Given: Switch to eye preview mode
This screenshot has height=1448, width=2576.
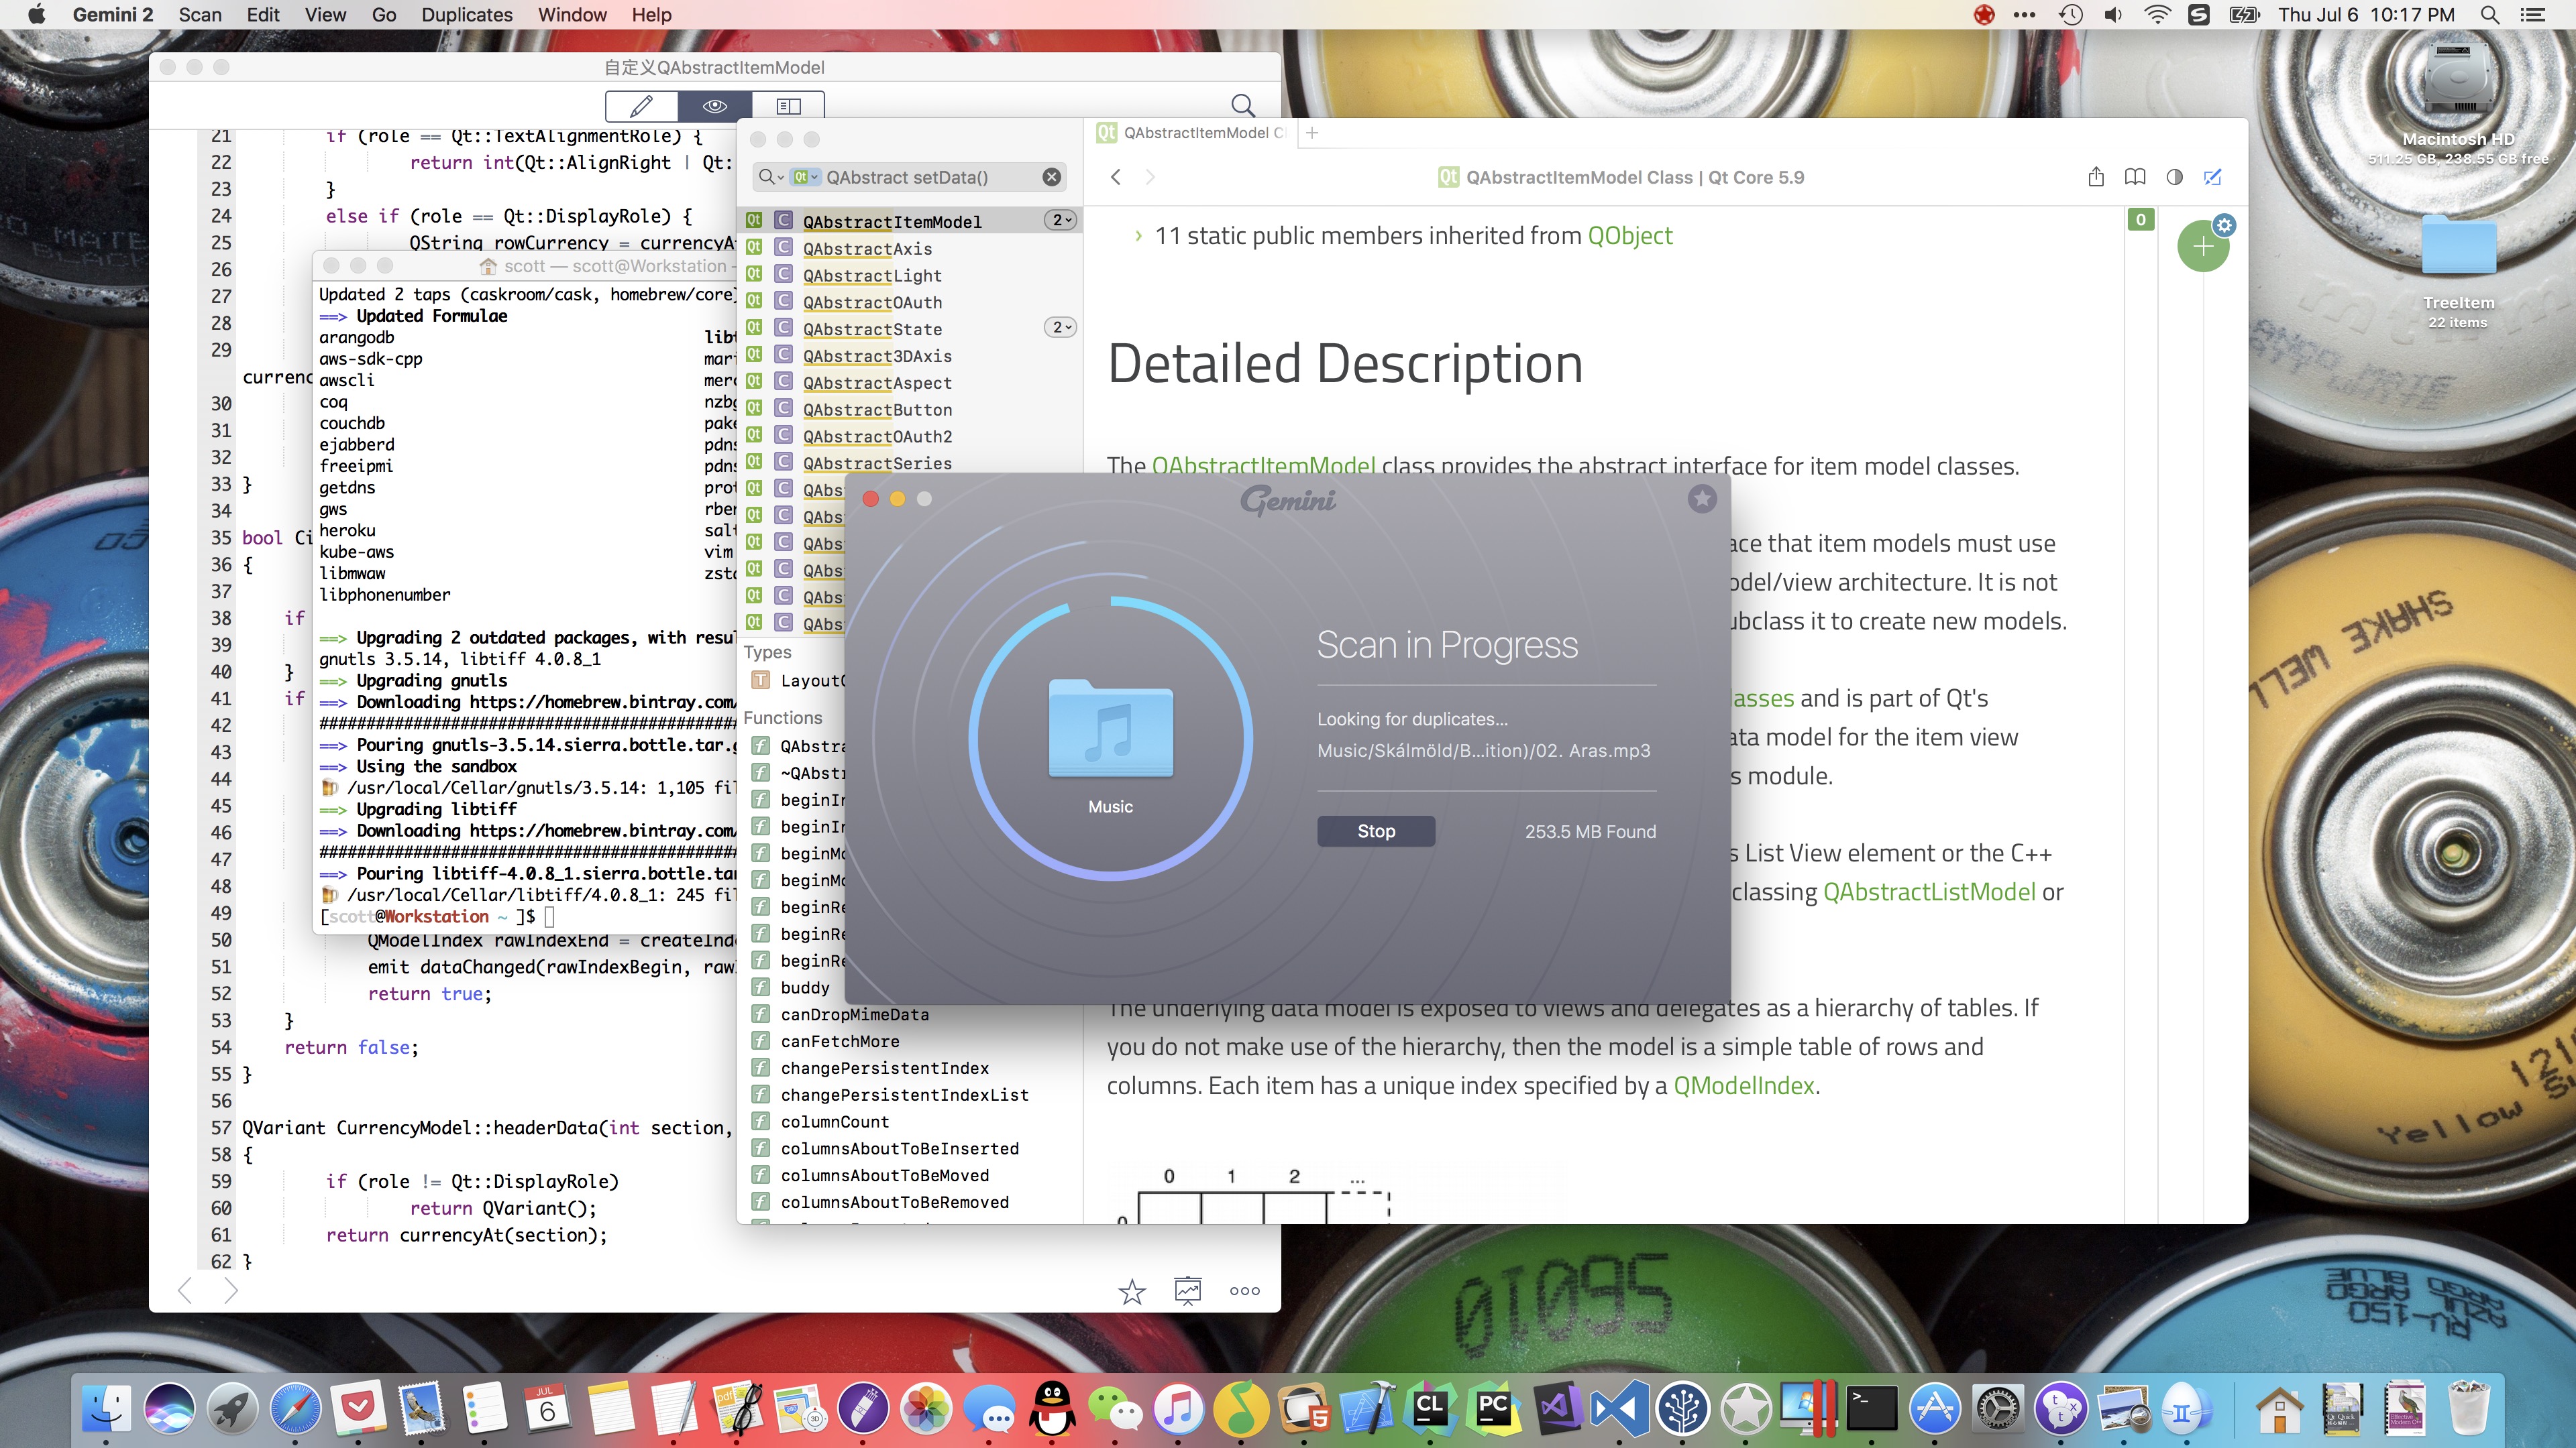Looking at the screenshot, I should [x=714, y=105].
